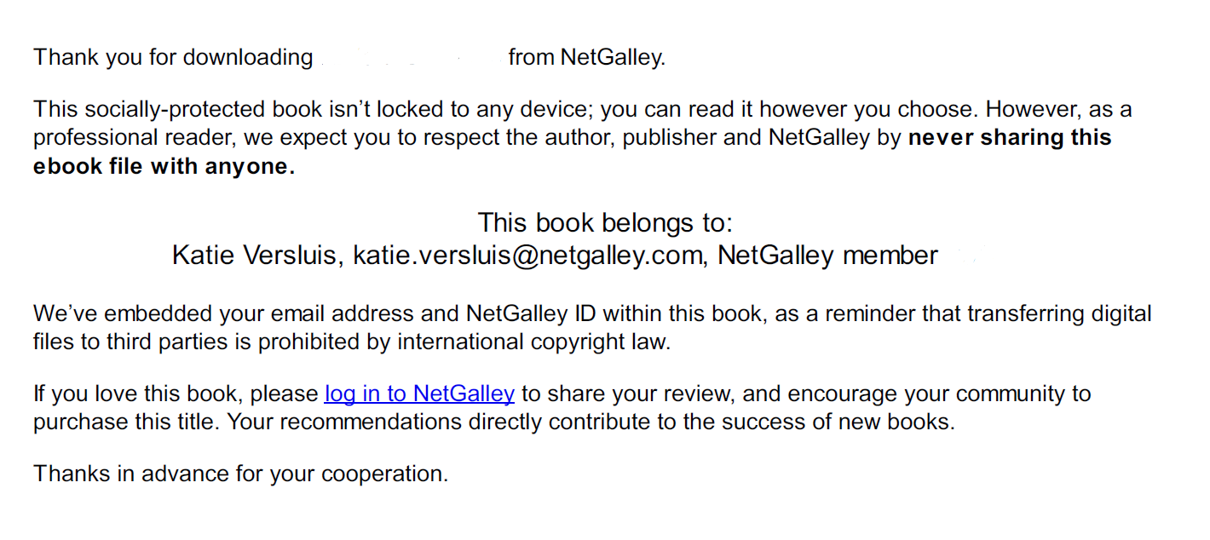Click "Your recommendations directly contribute" sentence
Viewport: 1210px width, 540px height.
(x=433, y=422)
